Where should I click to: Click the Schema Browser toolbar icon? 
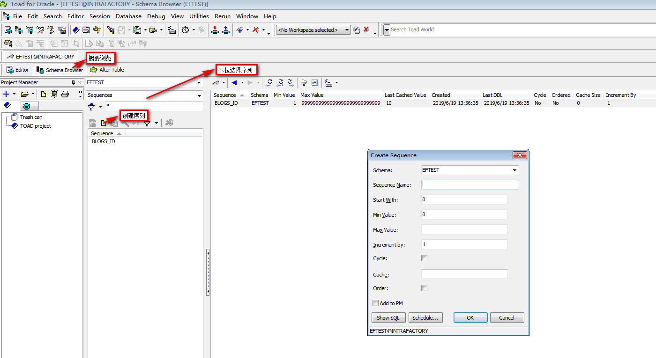coord(19,30)
